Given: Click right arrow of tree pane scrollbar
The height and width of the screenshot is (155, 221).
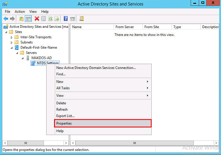Looking at the screenshot, I should pyautogui.click(x=66, y=143).
